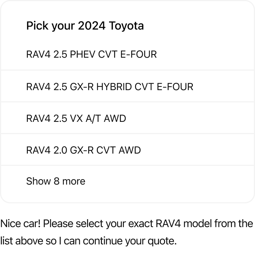Screen dimensions: 255x261
Task: Choose the only 2.0 engine RAV4 option
Action: [x=83, y=150]
